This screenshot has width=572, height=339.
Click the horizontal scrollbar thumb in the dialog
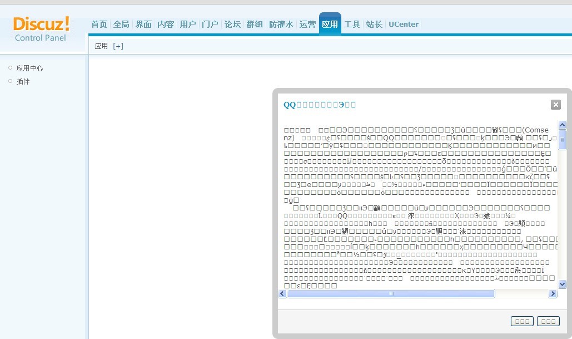pos(391,294)
